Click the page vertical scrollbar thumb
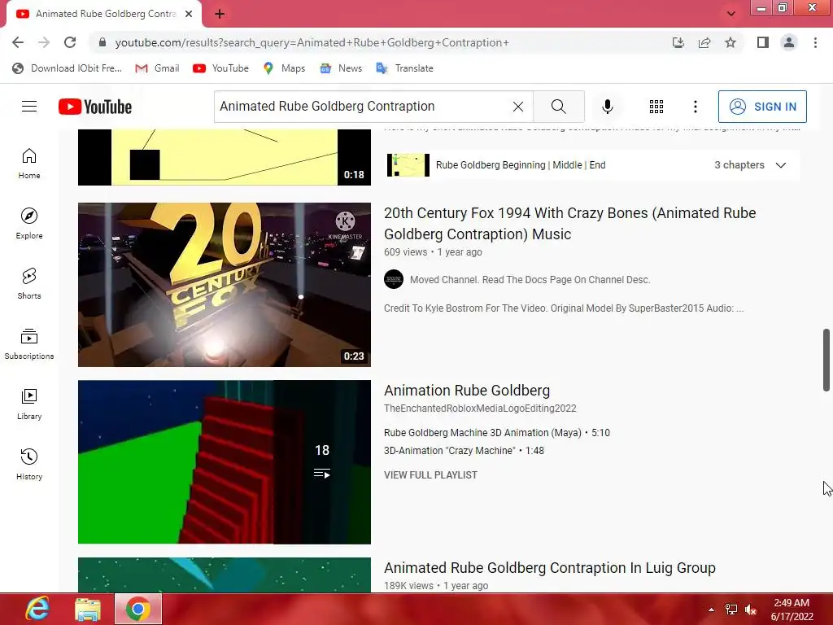Viewport: 833px width, 625px height. point(826,360)
